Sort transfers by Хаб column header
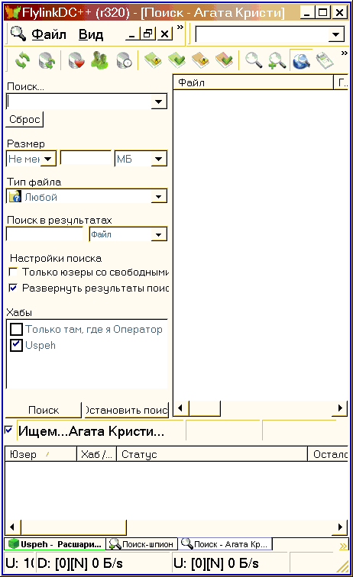The height and width of the screenshot is (577, 353). (96, 454)
